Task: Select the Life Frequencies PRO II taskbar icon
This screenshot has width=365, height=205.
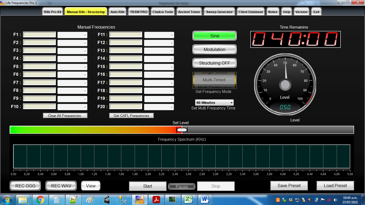Action: tap(139, 199)
